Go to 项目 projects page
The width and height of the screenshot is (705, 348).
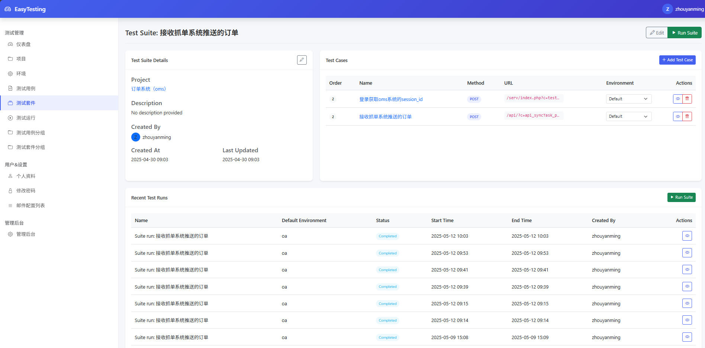point(59,59)
